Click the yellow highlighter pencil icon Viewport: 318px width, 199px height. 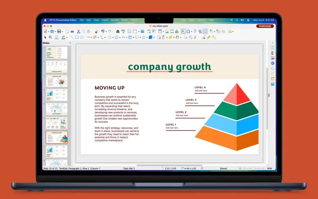click(209, 37)
